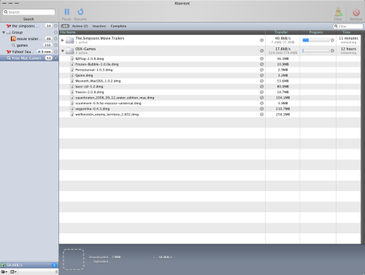Switch to the Inactive tab
Screen dimensions: 365x275
coord(99,26)
